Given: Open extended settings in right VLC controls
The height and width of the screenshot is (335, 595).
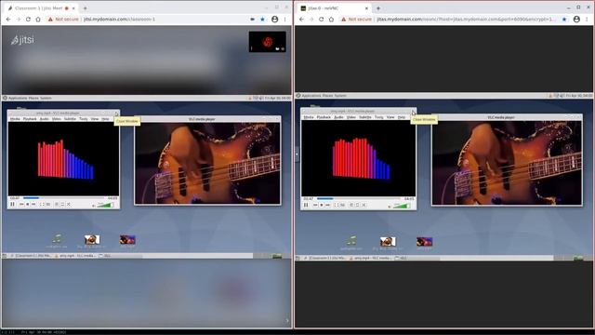Looking at the screenshot, I should click(342, 205).
